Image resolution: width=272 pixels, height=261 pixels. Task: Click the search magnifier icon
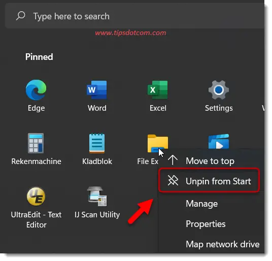pyautogui.click(x=21, y=16)
